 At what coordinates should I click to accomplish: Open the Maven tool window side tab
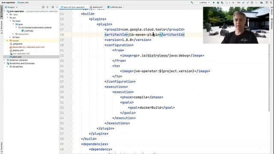[x=272, y=11]
